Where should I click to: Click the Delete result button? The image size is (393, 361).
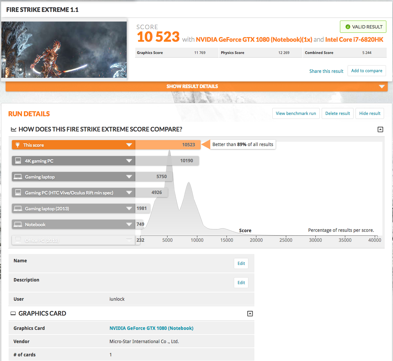[338, 113]
